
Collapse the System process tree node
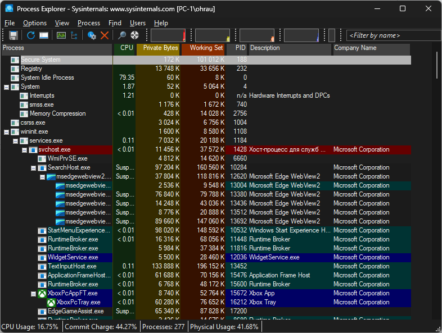[6, 86]
